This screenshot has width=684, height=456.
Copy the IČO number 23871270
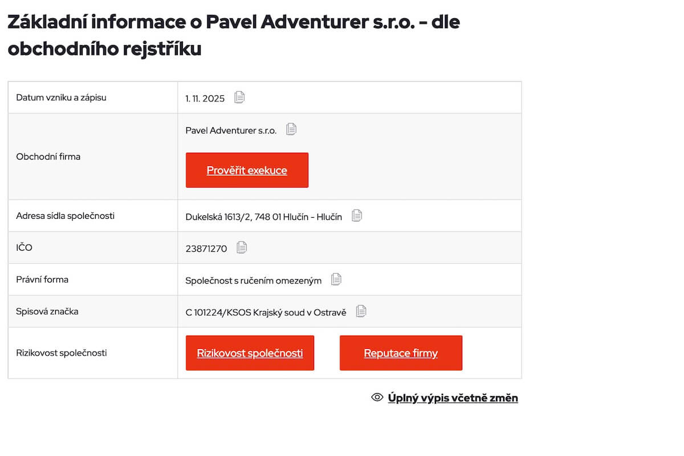click(x=242, y=247)
